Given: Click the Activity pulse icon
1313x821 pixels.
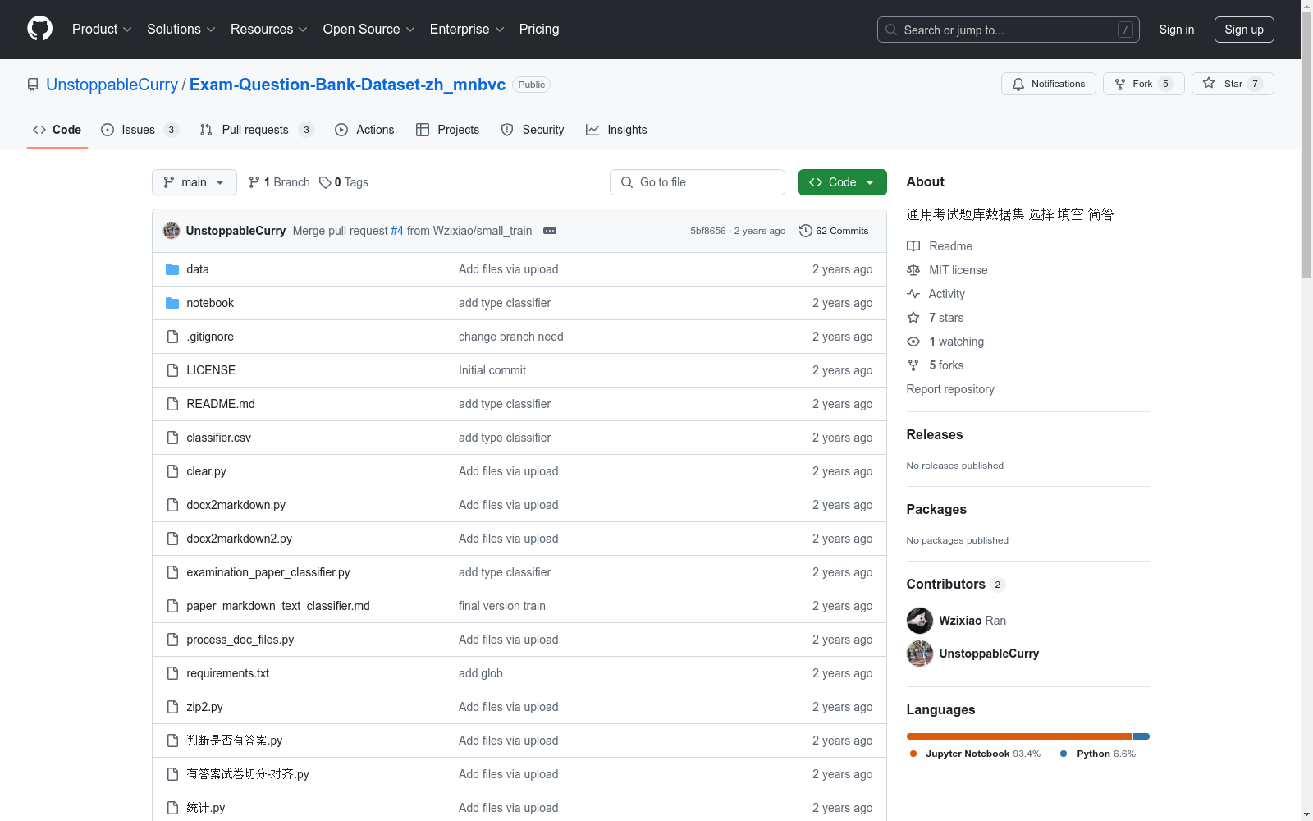Looking at the screenshot, I should (913, 294).
